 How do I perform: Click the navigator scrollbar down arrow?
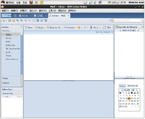tap(22, 85)
